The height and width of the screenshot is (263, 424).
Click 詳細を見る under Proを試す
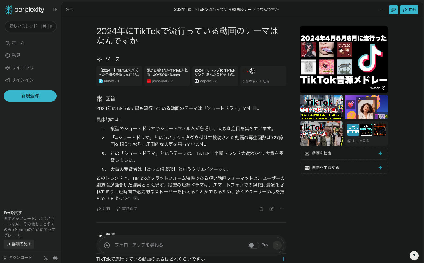(x=19, y=244)
